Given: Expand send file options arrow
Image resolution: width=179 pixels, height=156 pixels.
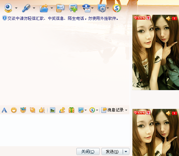Looking at the screenshot, I should (52, 8).
